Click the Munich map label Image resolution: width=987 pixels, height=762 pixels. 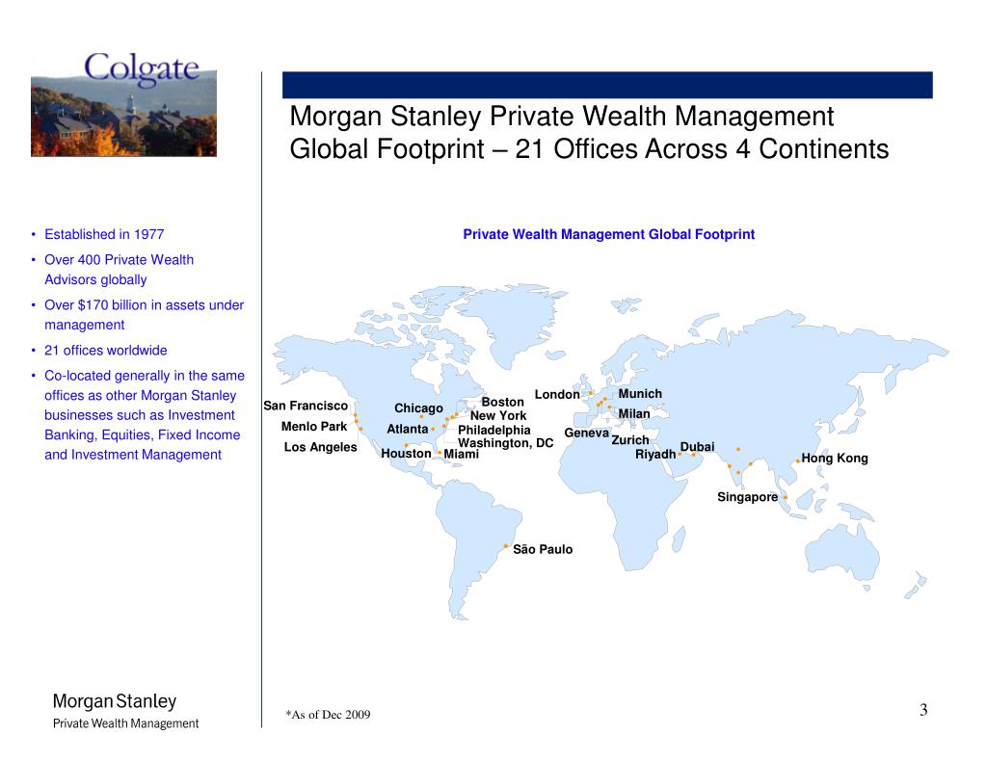tap(640, 393)
